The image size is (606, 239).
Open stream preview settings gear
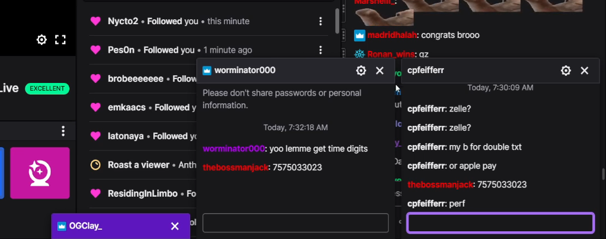[x=41, y=40]
